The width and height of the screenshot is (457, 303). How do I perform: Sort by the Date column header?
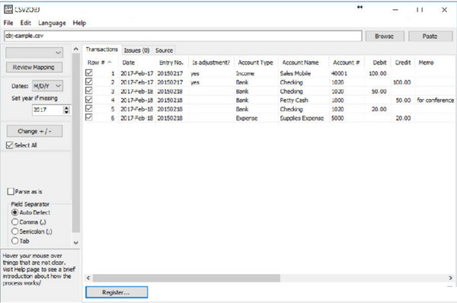point(137,62)
